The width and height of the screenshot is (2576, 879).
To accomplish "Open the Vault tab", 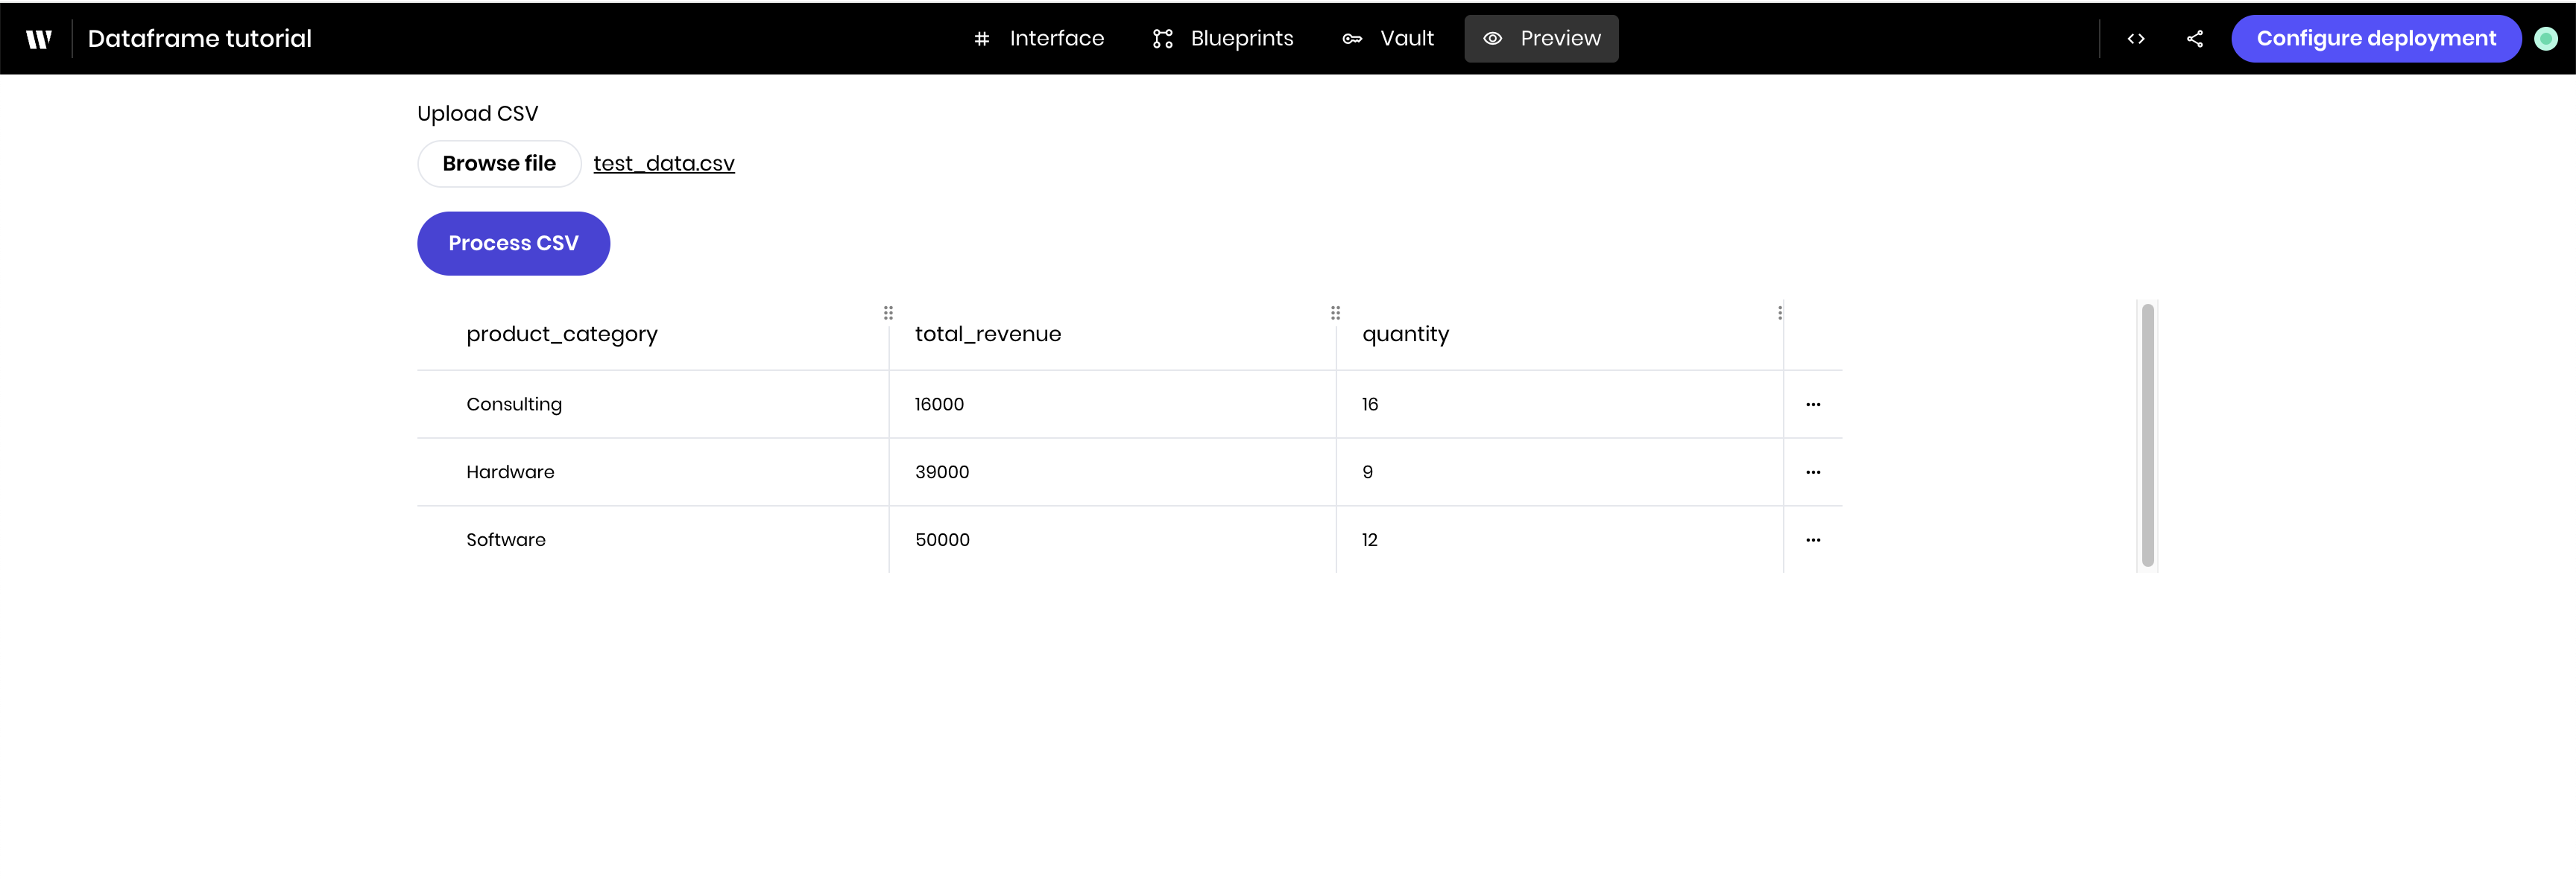I will (x=1388, y=39).
